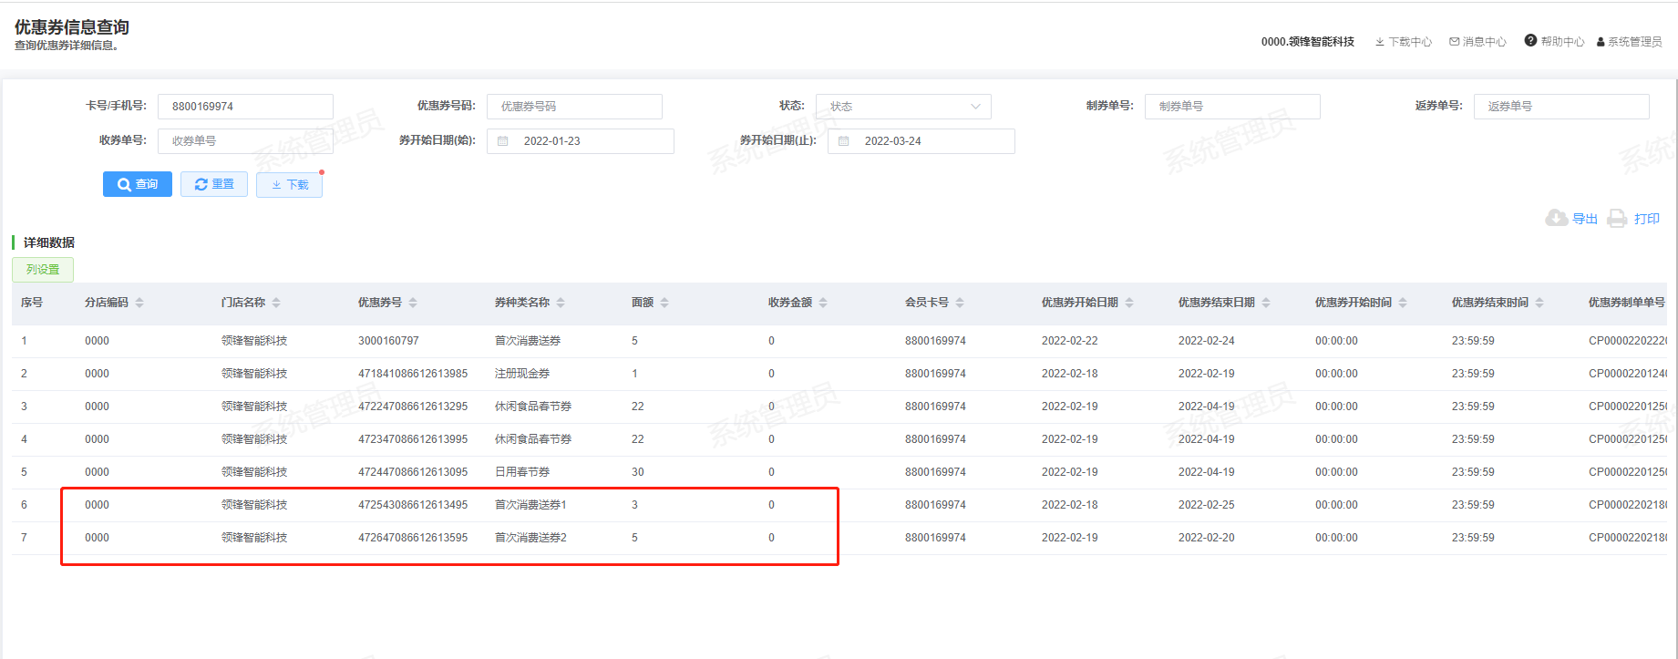Open the calendar for 券开始日期(止)

coord(844,141)
